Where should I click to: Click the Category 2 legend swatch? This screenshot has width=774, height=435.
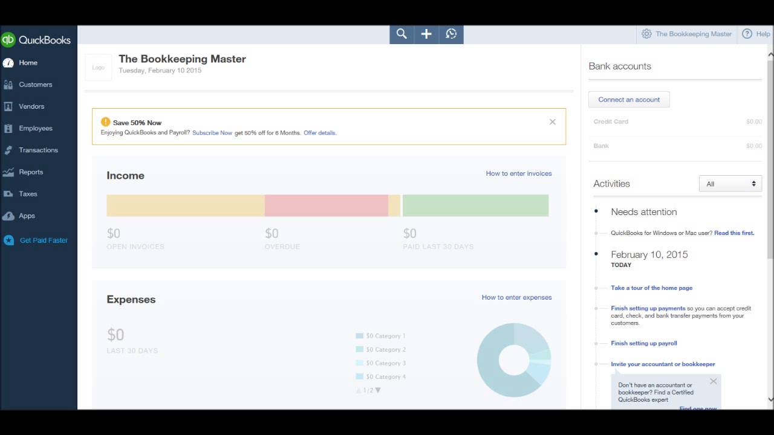pyautogui.click(x=360, y=349)
